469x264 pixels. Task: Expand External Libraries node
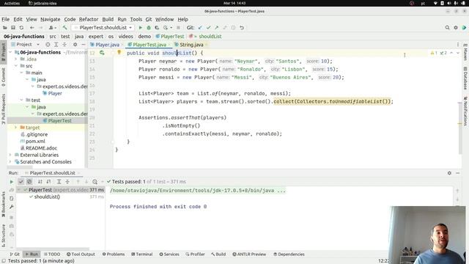(10, 155)
